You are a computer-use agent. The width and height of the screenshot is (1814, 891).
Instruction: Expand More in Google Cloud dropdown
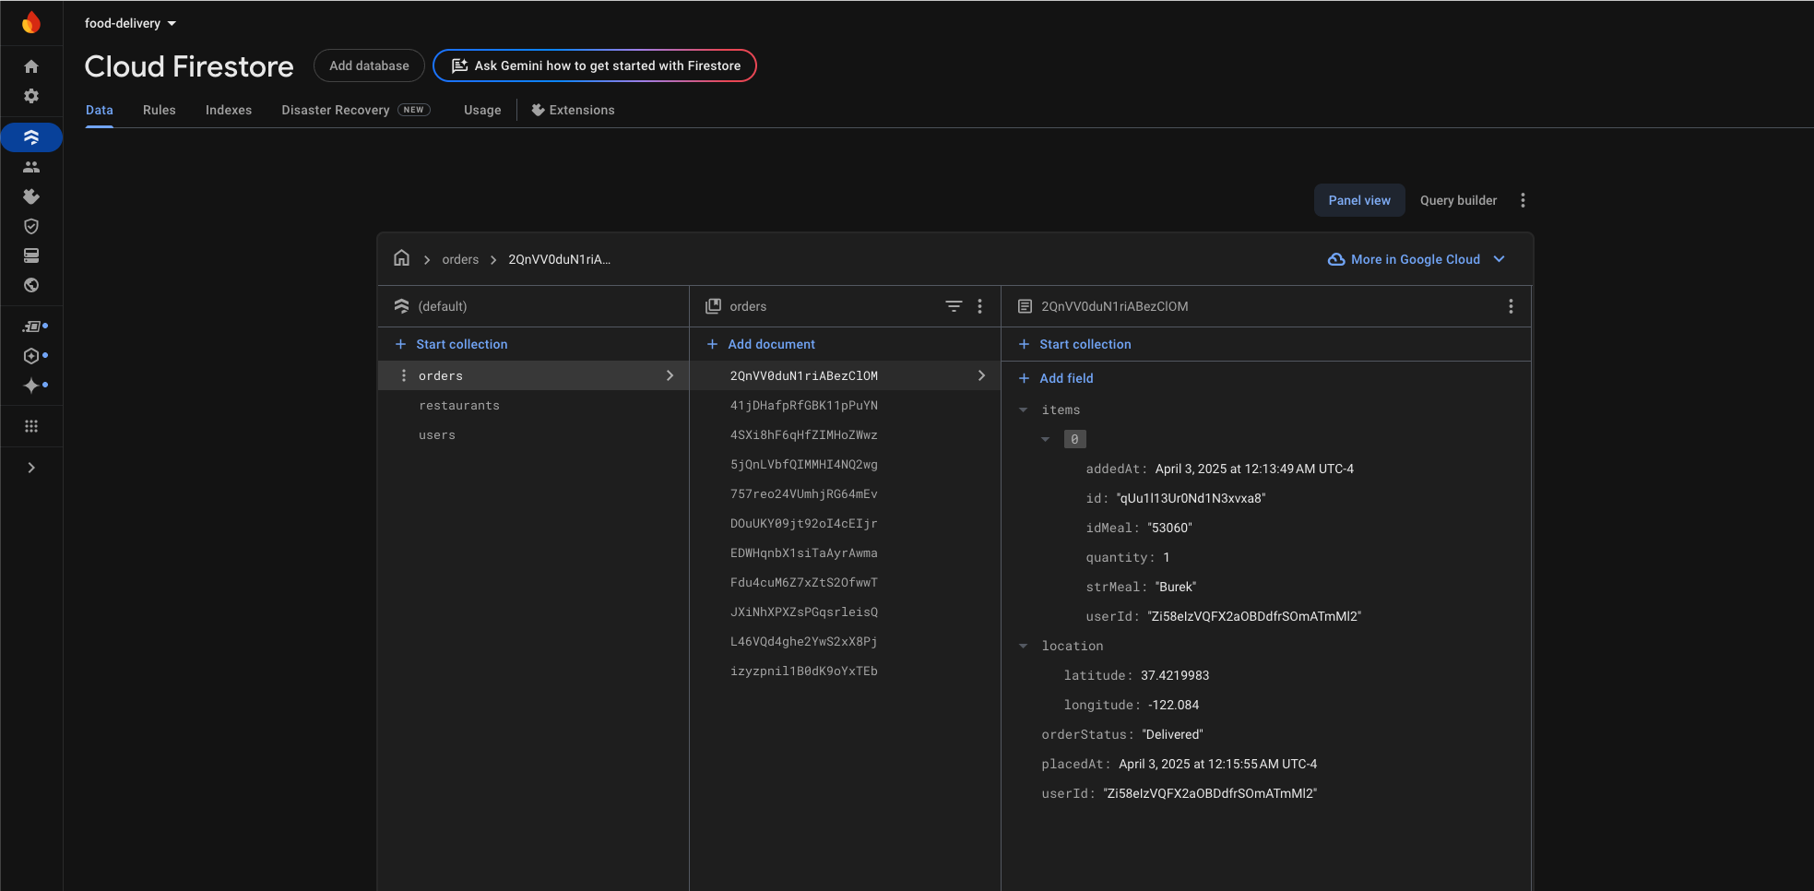click(1416, 259)
